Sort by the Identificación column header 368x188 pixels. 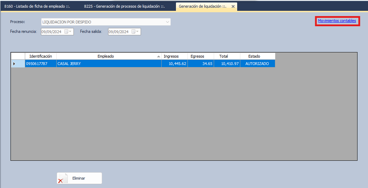click(41, 56)
